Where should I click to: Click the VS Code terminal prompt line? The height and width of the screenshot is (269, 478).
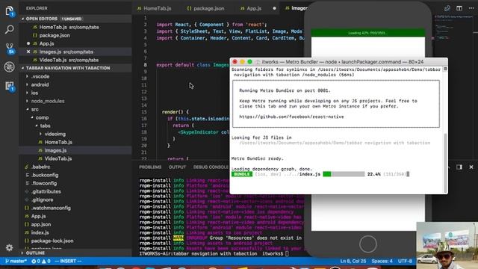tap(214, 254)
